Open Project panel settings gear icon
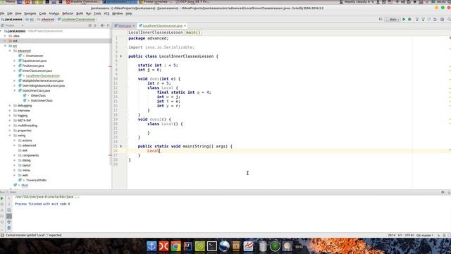Image resolution: width=451 pixels, height=254 pixels. click(x=102, y=25)
